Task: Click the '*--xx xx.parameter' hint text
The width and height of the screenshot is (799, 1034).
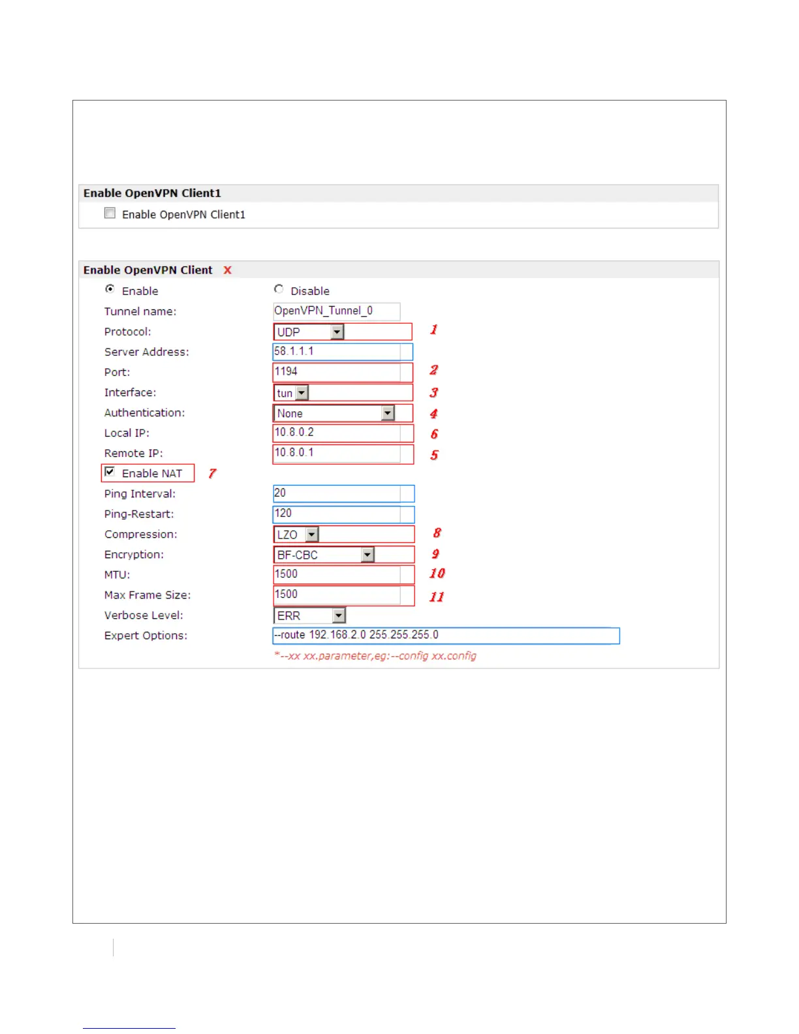Action: click(x=375, y=656)
